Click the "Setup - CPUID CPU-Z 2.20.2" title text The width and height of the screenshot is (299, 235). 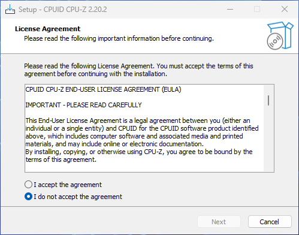click(x=63, y=10)
